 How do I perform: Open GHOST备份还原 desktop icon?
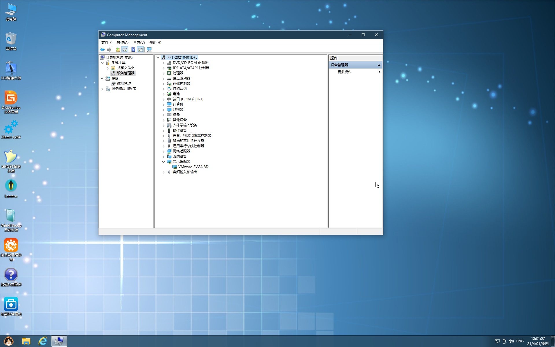coord(11,161)
